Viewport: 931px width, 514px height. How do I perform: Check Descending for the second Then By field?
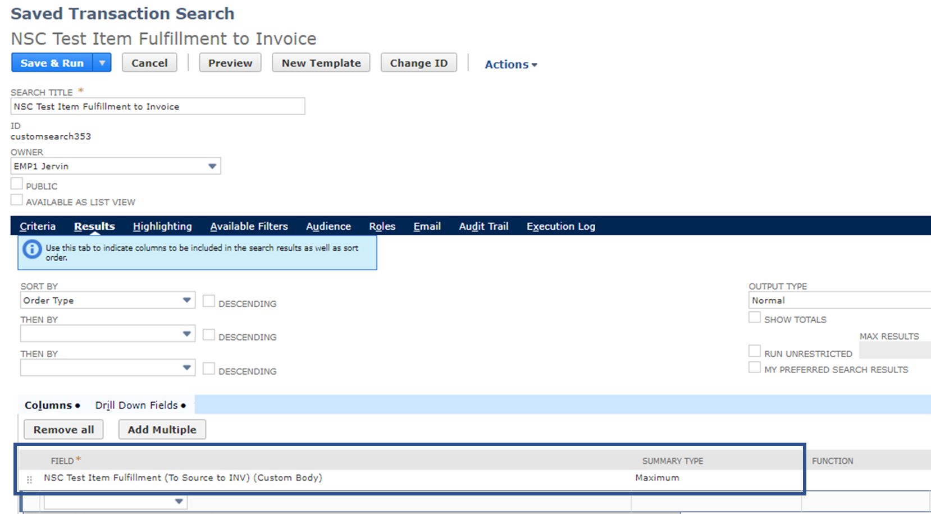tap(209, 369)
